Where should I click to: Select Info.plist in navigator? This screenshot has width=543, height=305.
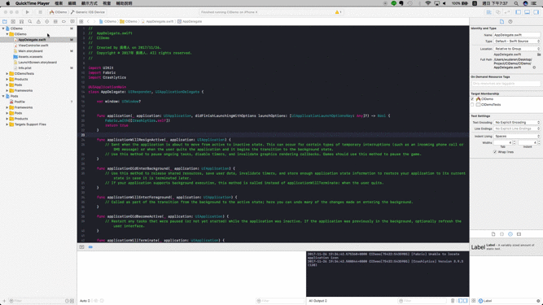tap(24, 68)
